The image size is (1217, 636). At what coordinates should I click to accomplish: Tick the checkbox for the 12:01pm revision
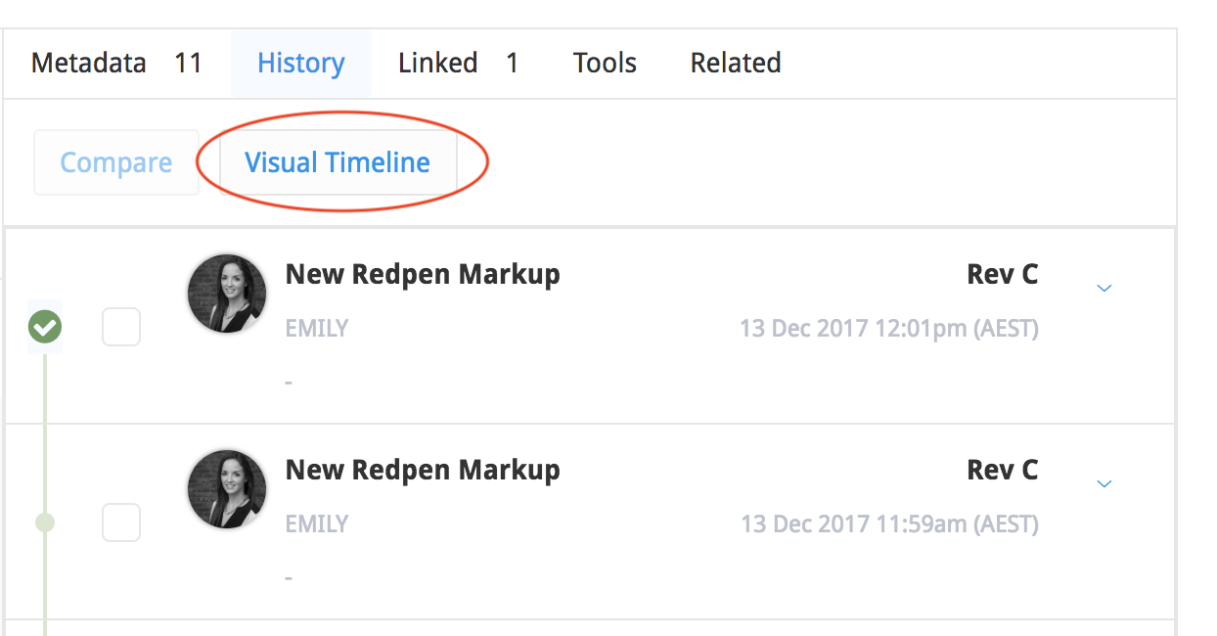[x=121, y=327]
